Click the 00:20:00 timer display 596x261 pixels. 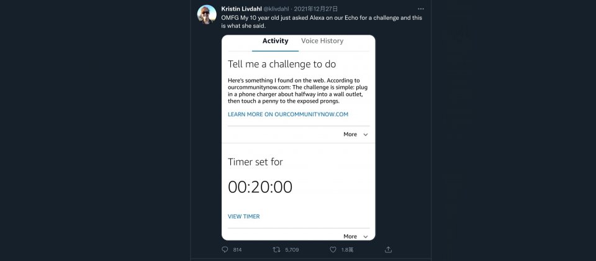[x=260, y=187]
